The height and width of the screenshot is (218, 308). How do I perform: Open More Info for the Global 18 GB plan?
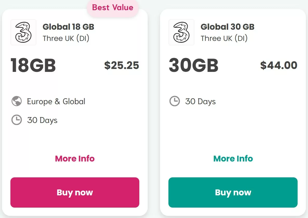pyautogui.click(x=75, y=159)
